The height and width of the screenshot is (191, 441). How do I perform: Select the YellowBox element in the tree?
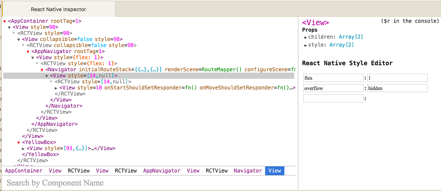(39, 142)
